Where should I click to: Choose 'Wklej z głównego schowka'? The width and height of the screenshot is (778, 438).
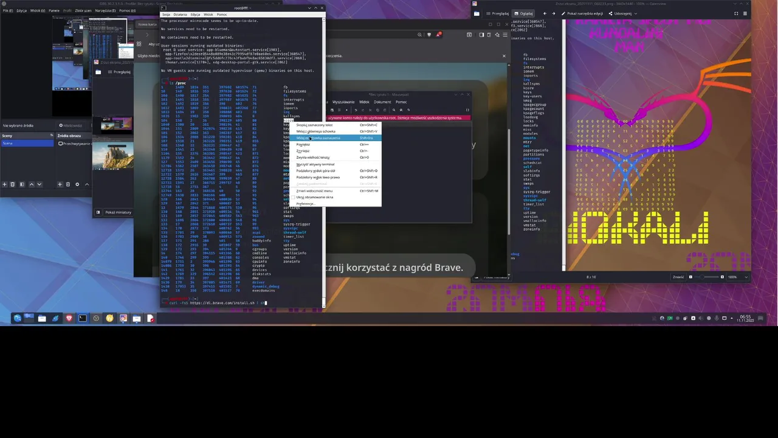point(336,131)
